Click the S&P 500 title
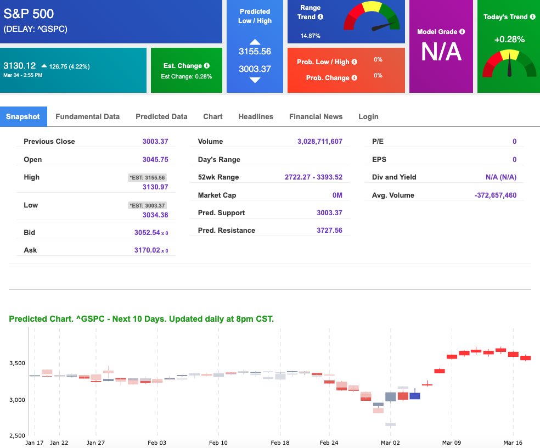 point(29,14)
